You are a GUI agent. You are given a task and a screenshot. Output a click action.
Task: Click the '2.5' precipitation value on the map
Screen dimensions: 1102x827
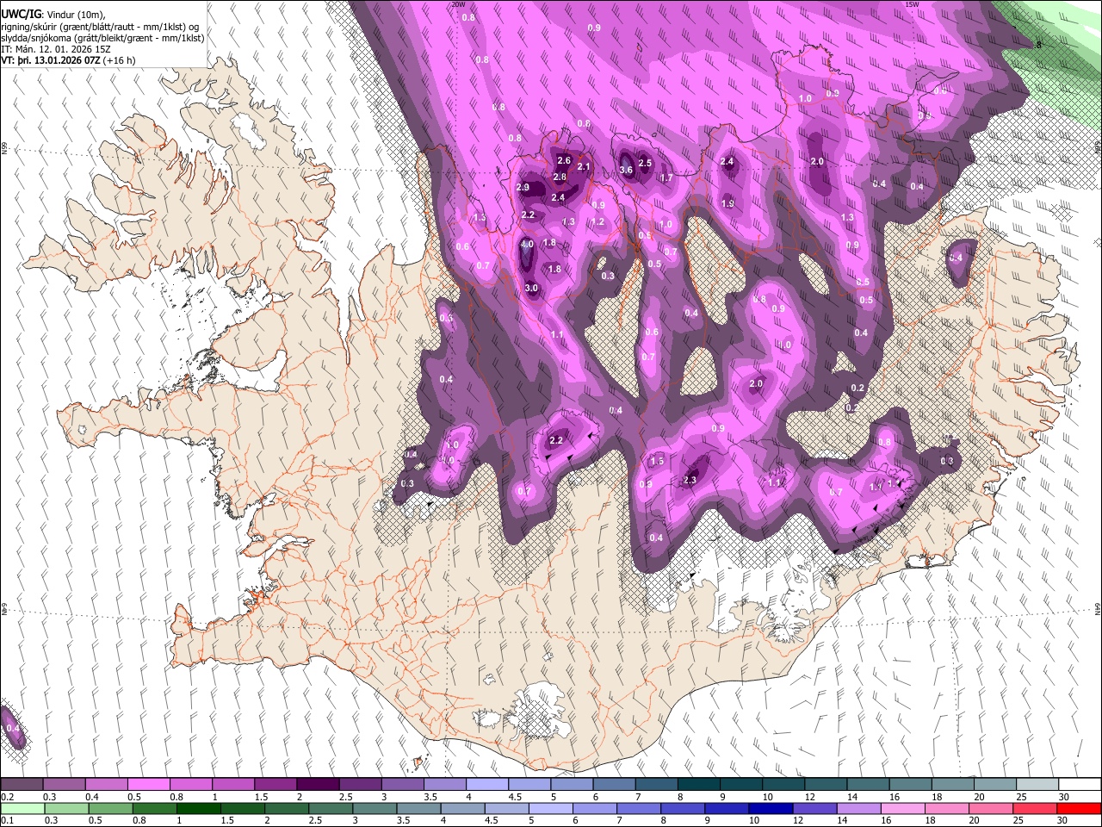(645, 164)
